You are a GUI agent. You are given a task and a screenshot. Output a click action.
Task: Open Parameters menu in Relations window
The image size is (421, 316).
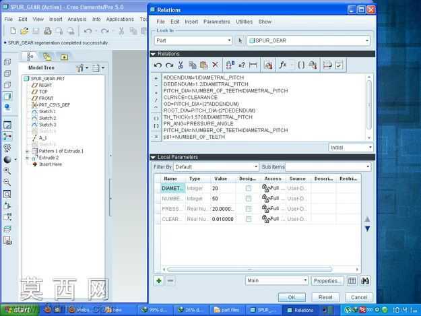(216, 22)
